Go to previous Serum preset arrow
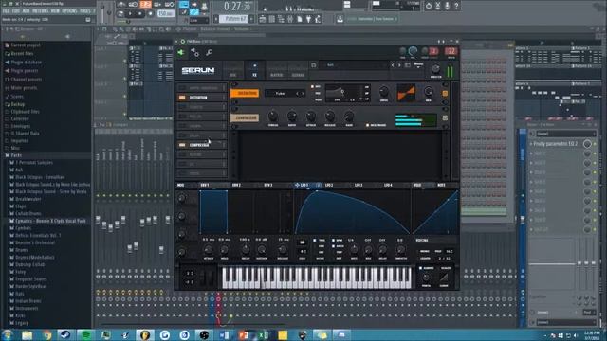The image size is (607, 341). coord(393,65)
